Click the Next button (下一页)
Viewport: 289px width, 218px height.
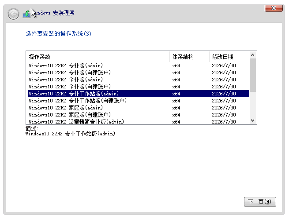(x=260, y=202)
